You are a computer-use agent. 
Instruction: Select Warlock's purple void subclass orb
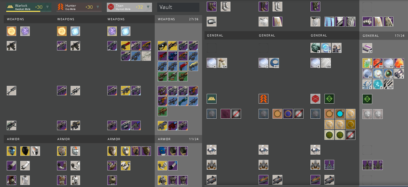point(25,31)
